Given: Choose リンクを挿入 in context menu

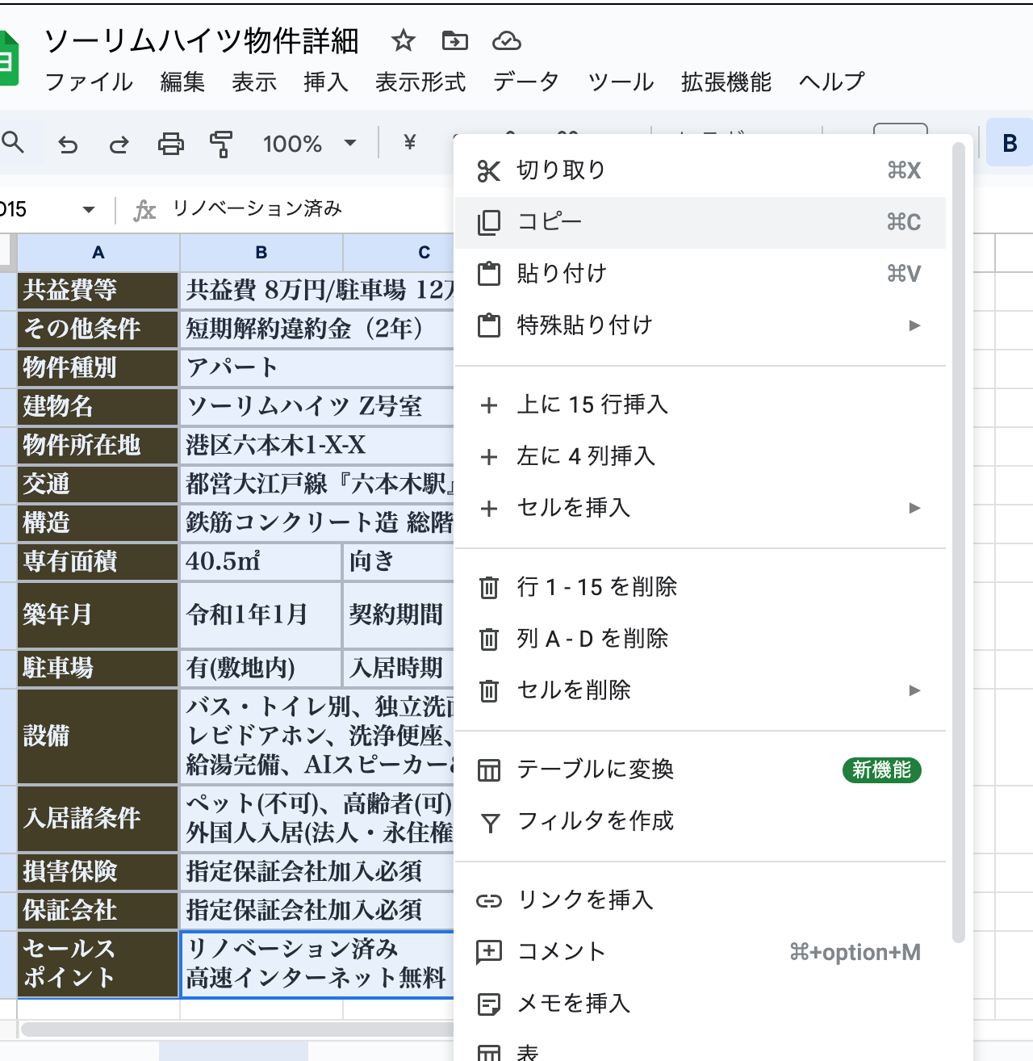Looking at the screenshot, I should [x=585, y=900].
